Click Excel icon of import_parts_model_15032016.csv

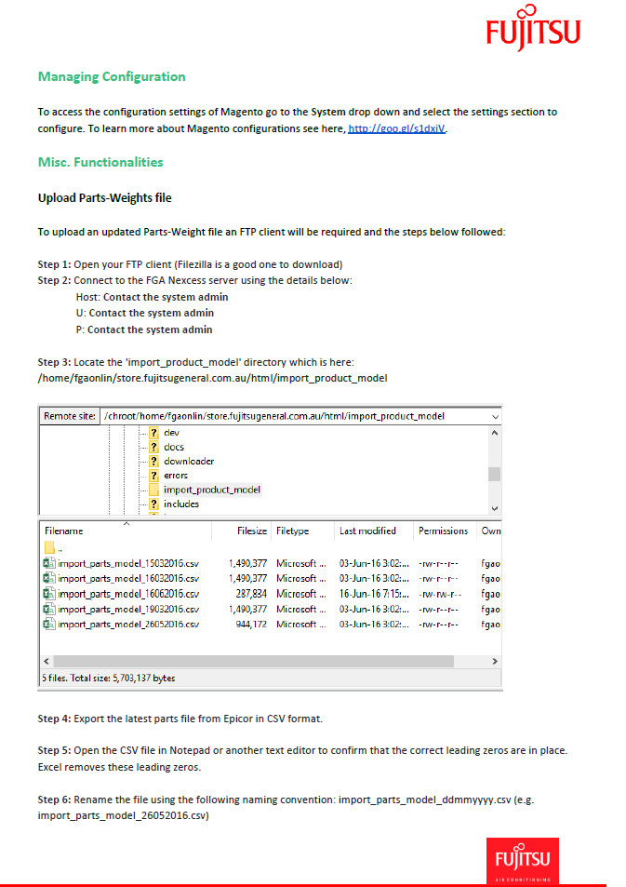coord(49,563)
